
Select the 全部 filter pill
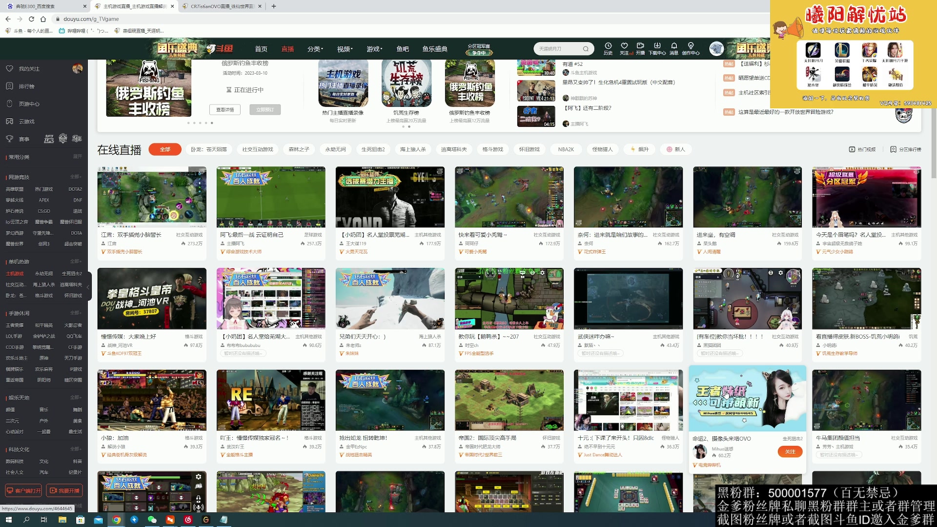point(165,149)
